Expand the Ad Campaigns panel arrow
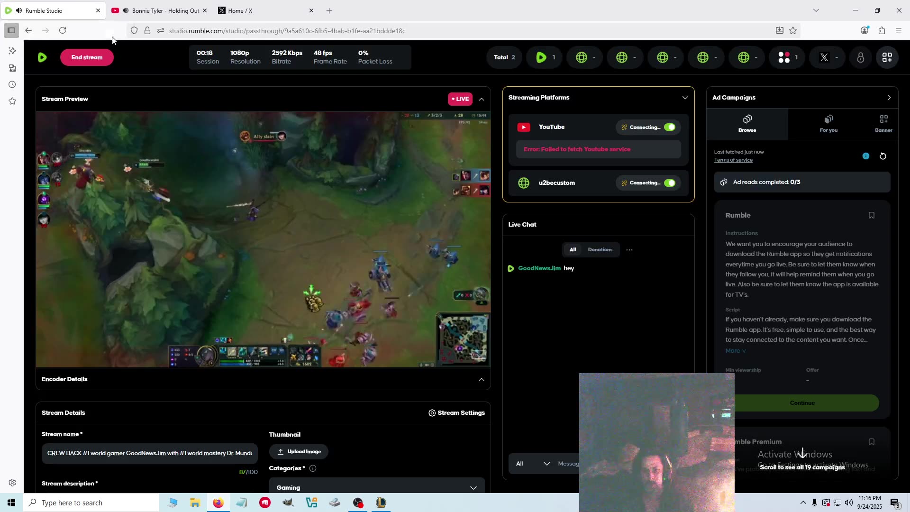 [889, 98]
